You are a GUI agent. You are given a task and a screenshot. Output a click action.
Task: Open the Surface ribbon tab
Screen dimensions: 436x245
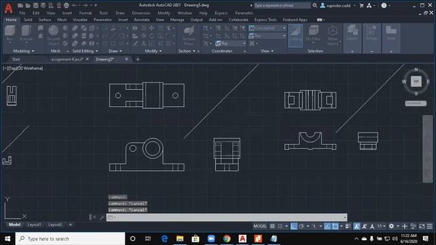[x=44, y=20]
